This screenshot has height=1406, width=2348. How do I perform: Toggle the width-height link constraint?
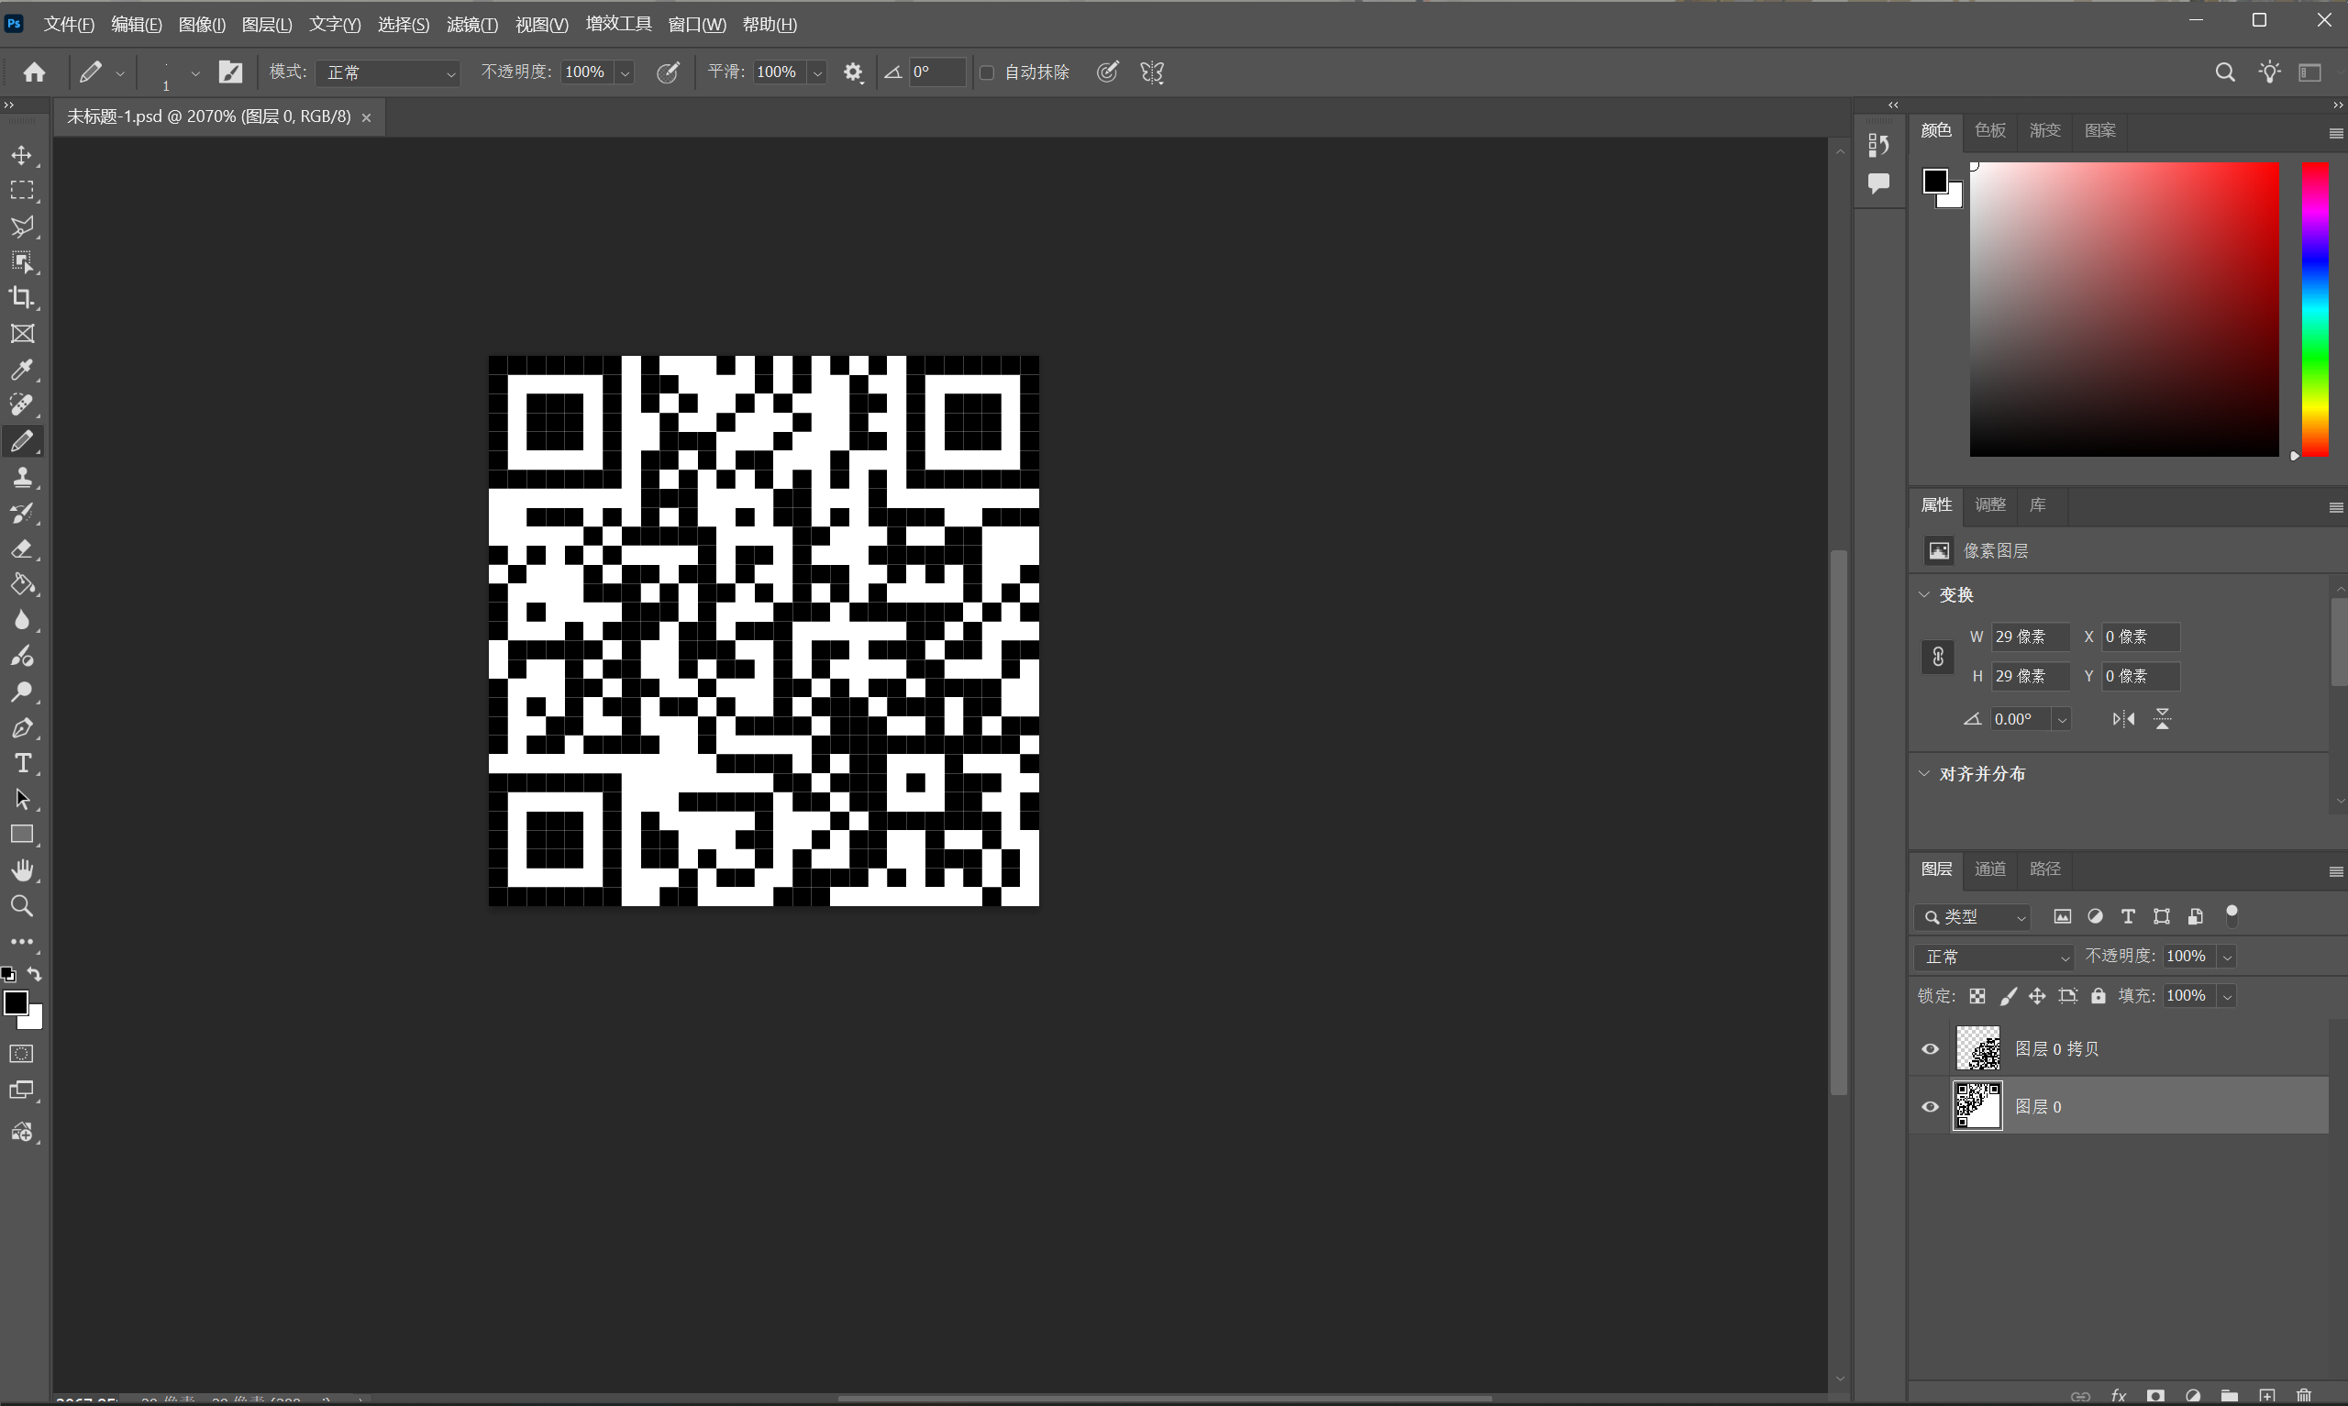1938,657
